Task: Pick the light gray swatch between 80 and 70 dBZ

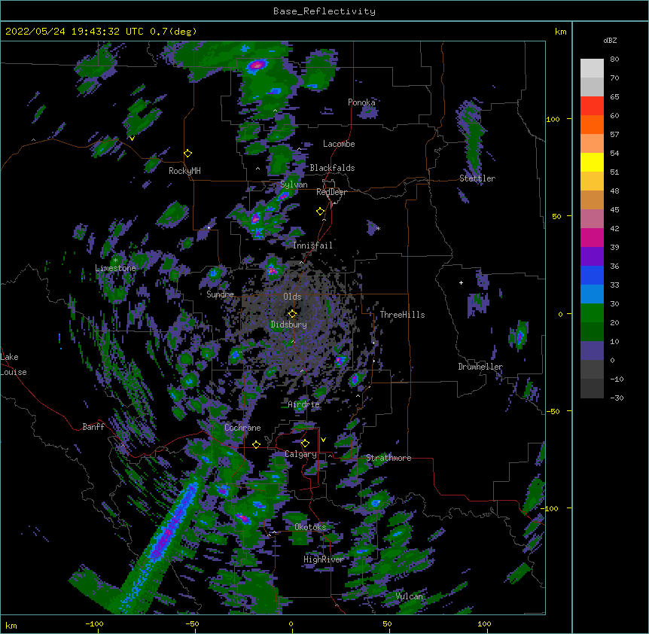Action: point(592,69)
